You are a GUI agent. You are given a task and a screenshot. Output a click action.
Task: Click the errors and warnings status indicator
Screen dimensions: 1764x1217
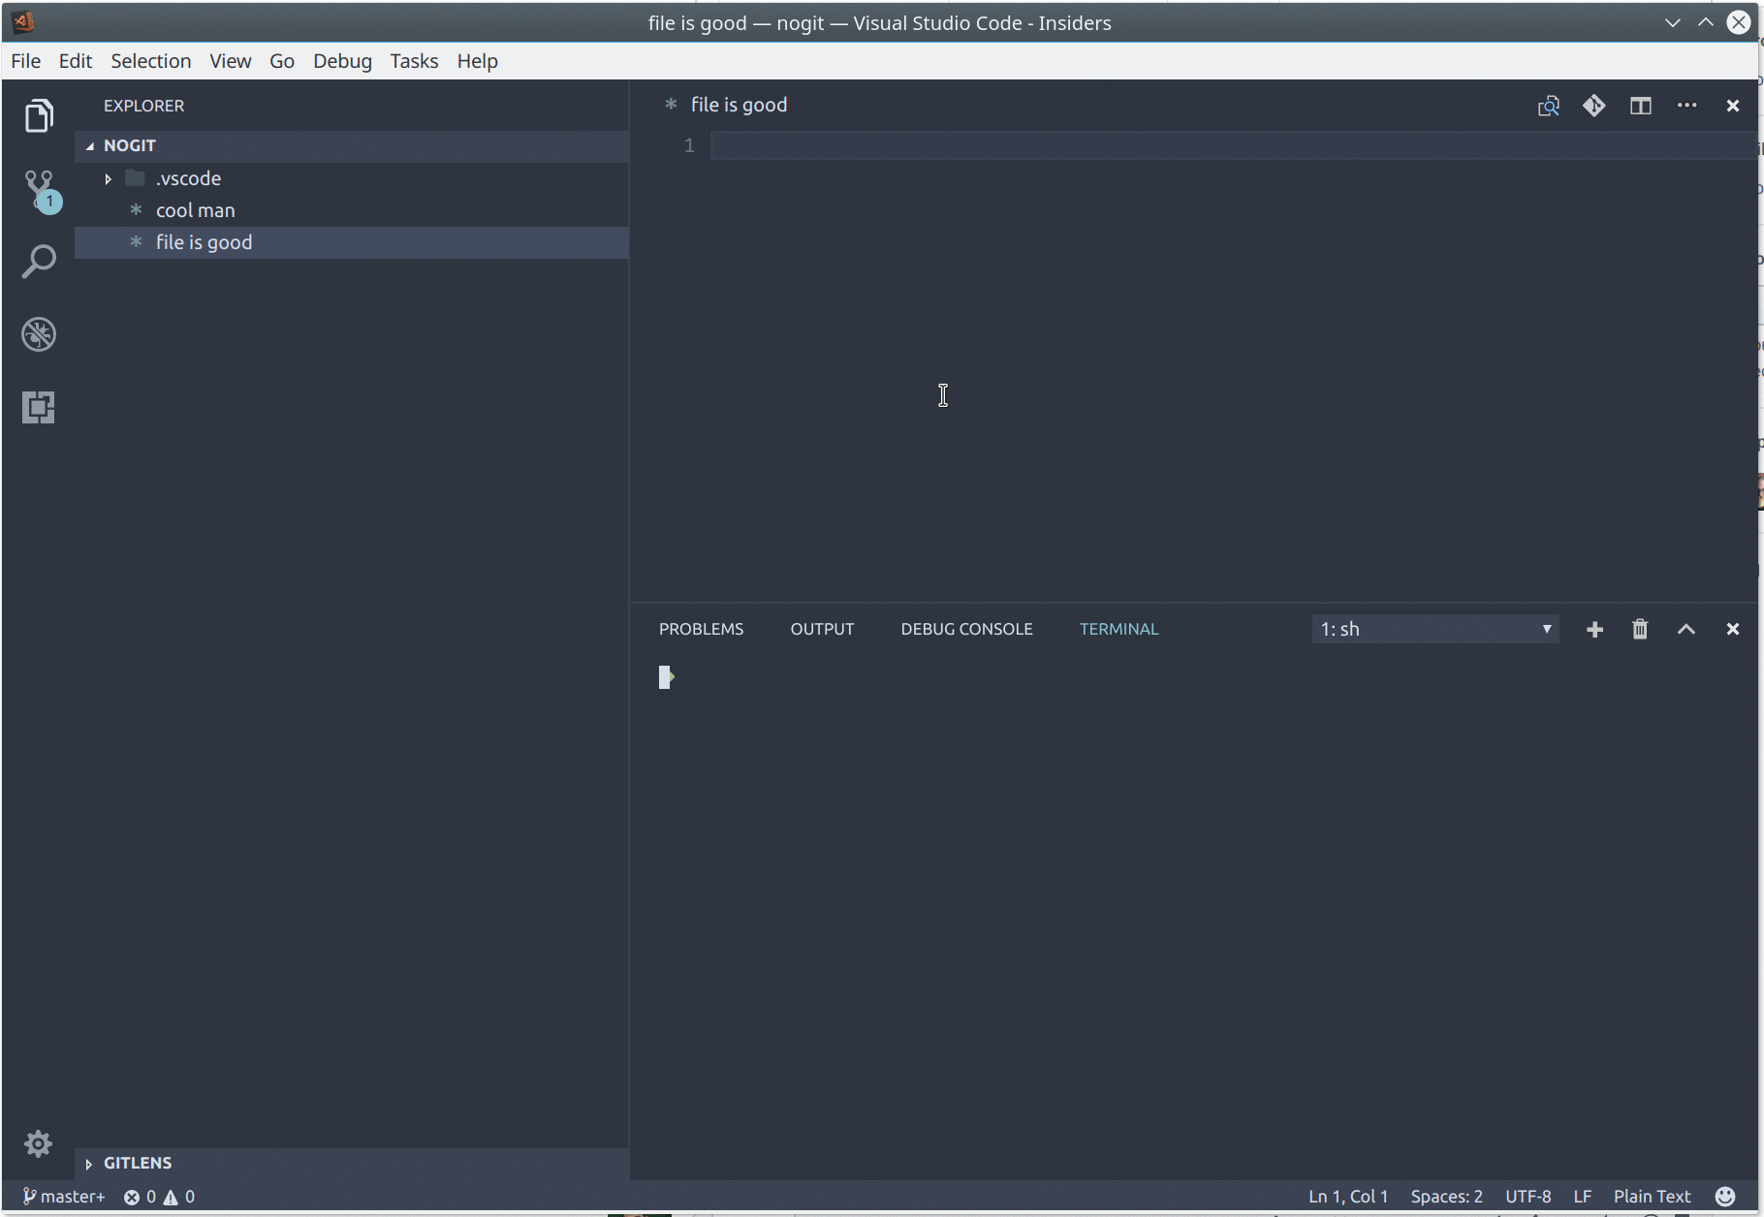click(x=159, y=1197)
